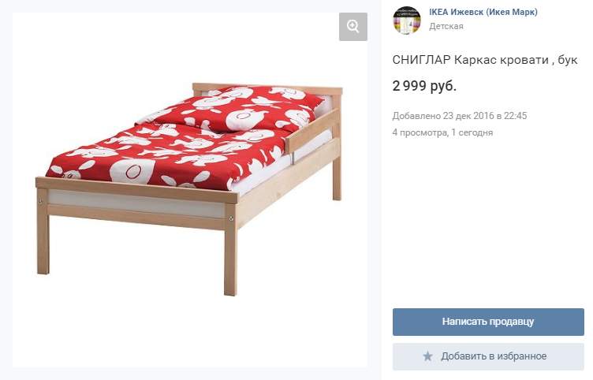Click the red duvet cover in photo
Screen dimensions: 593x380
166,157
